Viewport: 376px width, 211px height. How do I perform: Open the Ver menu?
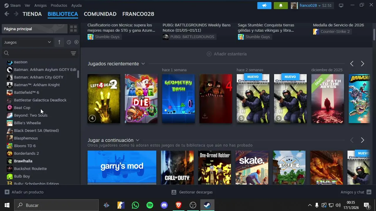point(27,5)
